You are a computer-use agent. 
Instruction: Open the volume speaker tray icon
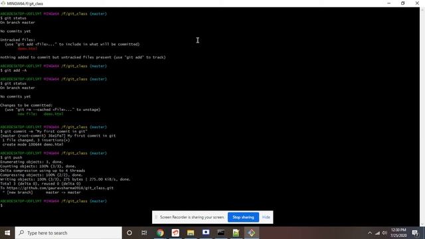pos(384,233)
